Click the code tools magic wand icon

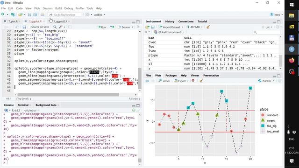point(61,27)
